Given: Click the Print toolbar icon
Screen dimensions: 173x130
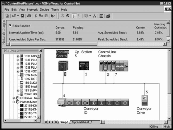Looking at the screenshot, I should coord(29,16).
